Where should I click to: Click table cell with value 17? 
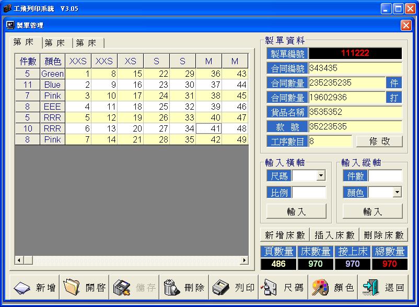click(x=131, y=96)
